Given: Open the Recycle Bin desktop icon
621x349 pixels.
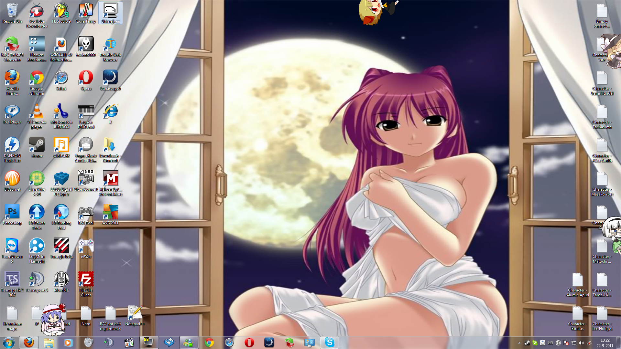Looking at the screenshot, I should (12, 13).
